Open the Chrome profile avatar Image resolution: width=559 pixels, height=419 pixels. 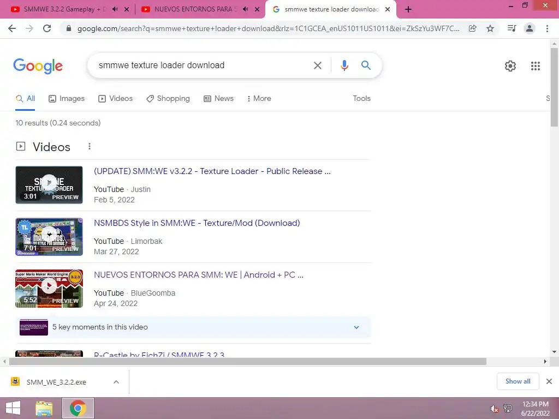pos(530,28)
